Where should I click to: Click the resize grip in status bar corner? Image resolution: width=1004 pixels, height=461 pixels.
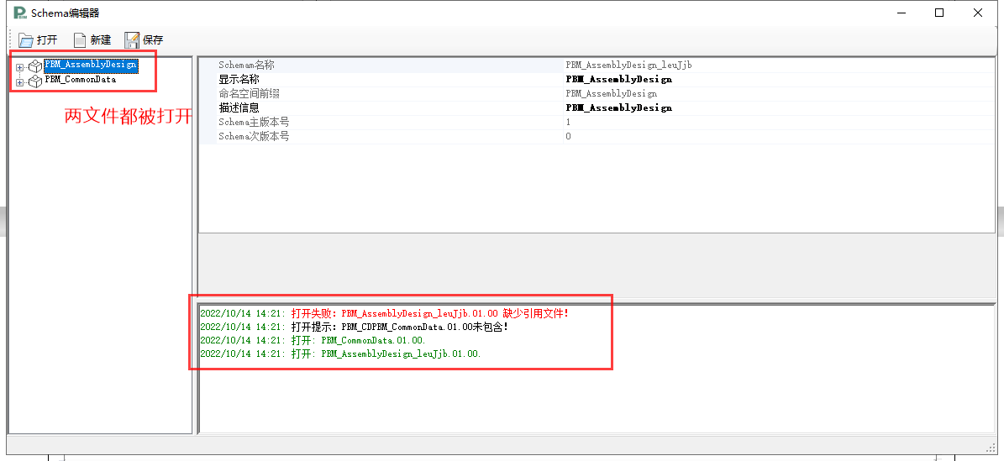[992, 447]
